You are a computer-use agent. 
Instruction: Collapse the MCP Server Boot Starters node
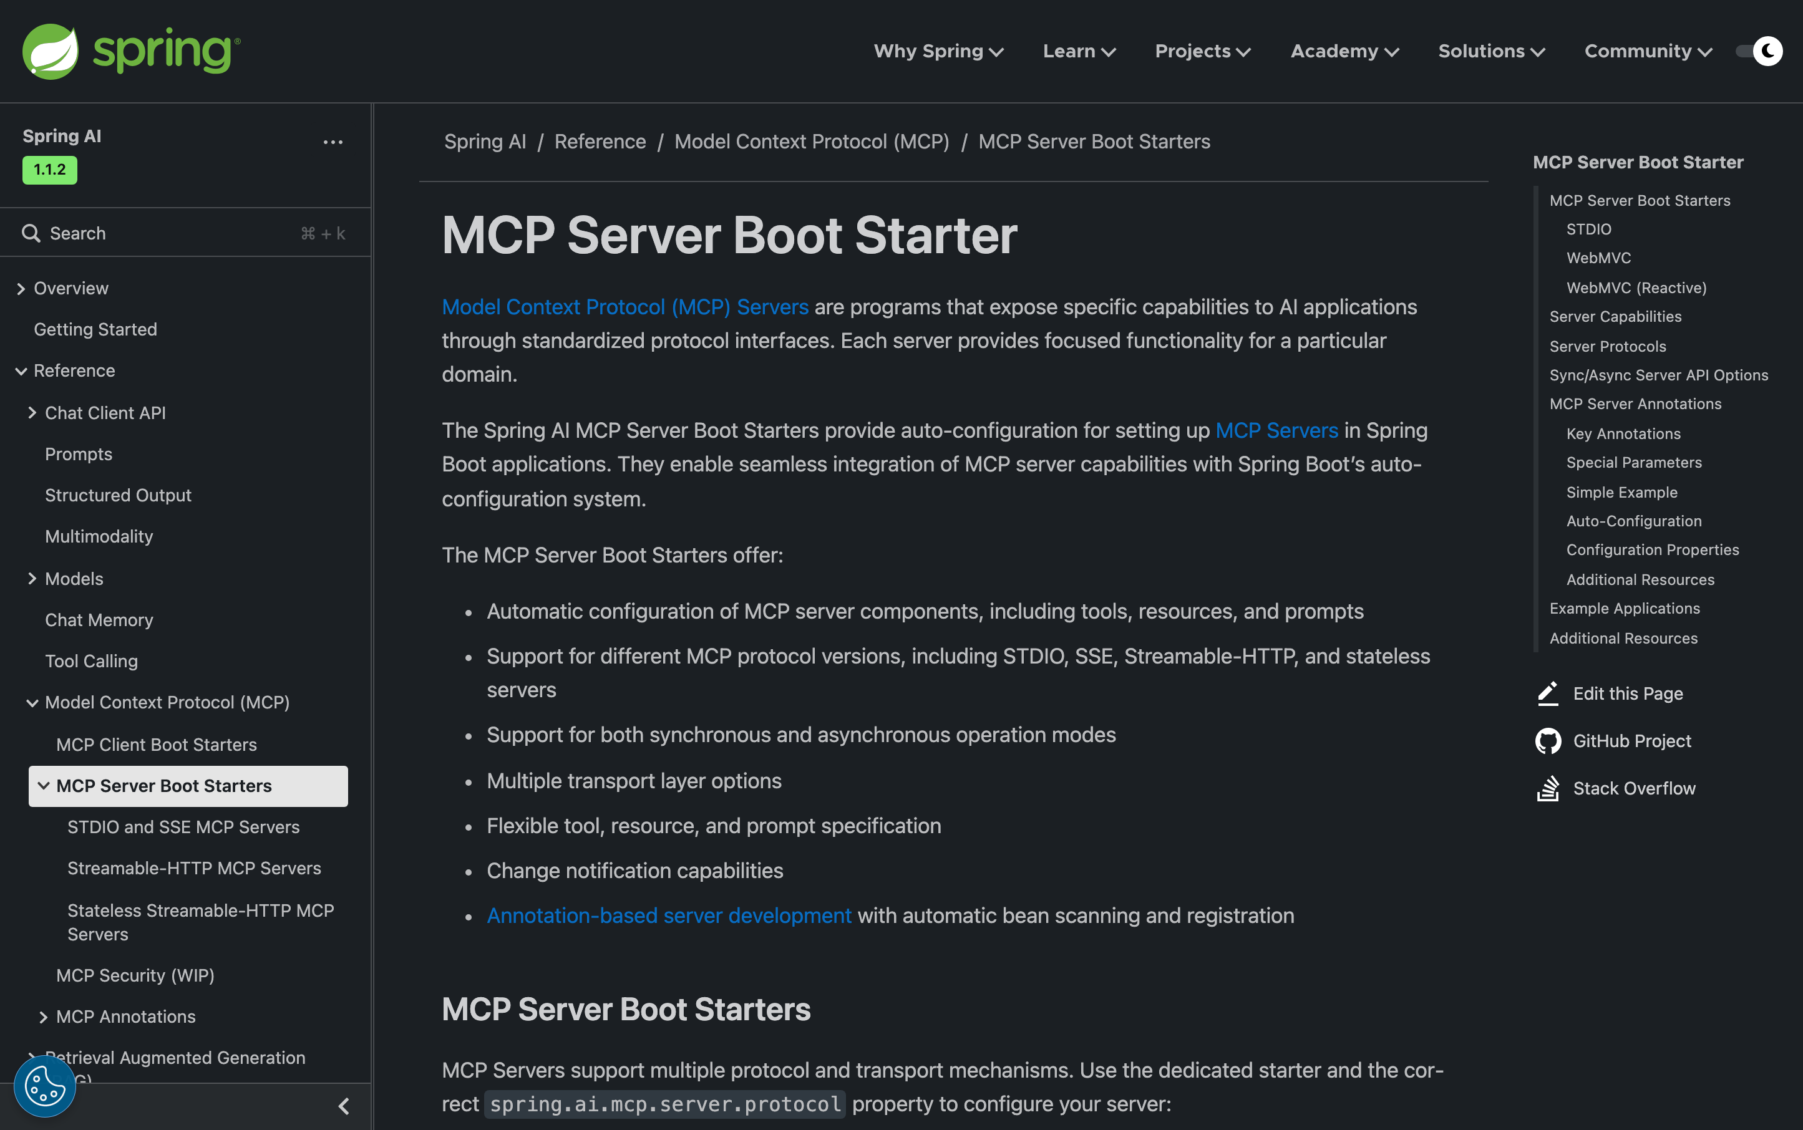43,786
